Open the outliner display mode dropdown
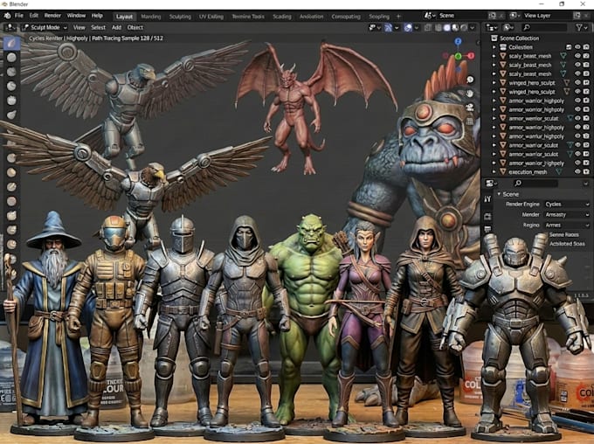 tap(508, 27)
